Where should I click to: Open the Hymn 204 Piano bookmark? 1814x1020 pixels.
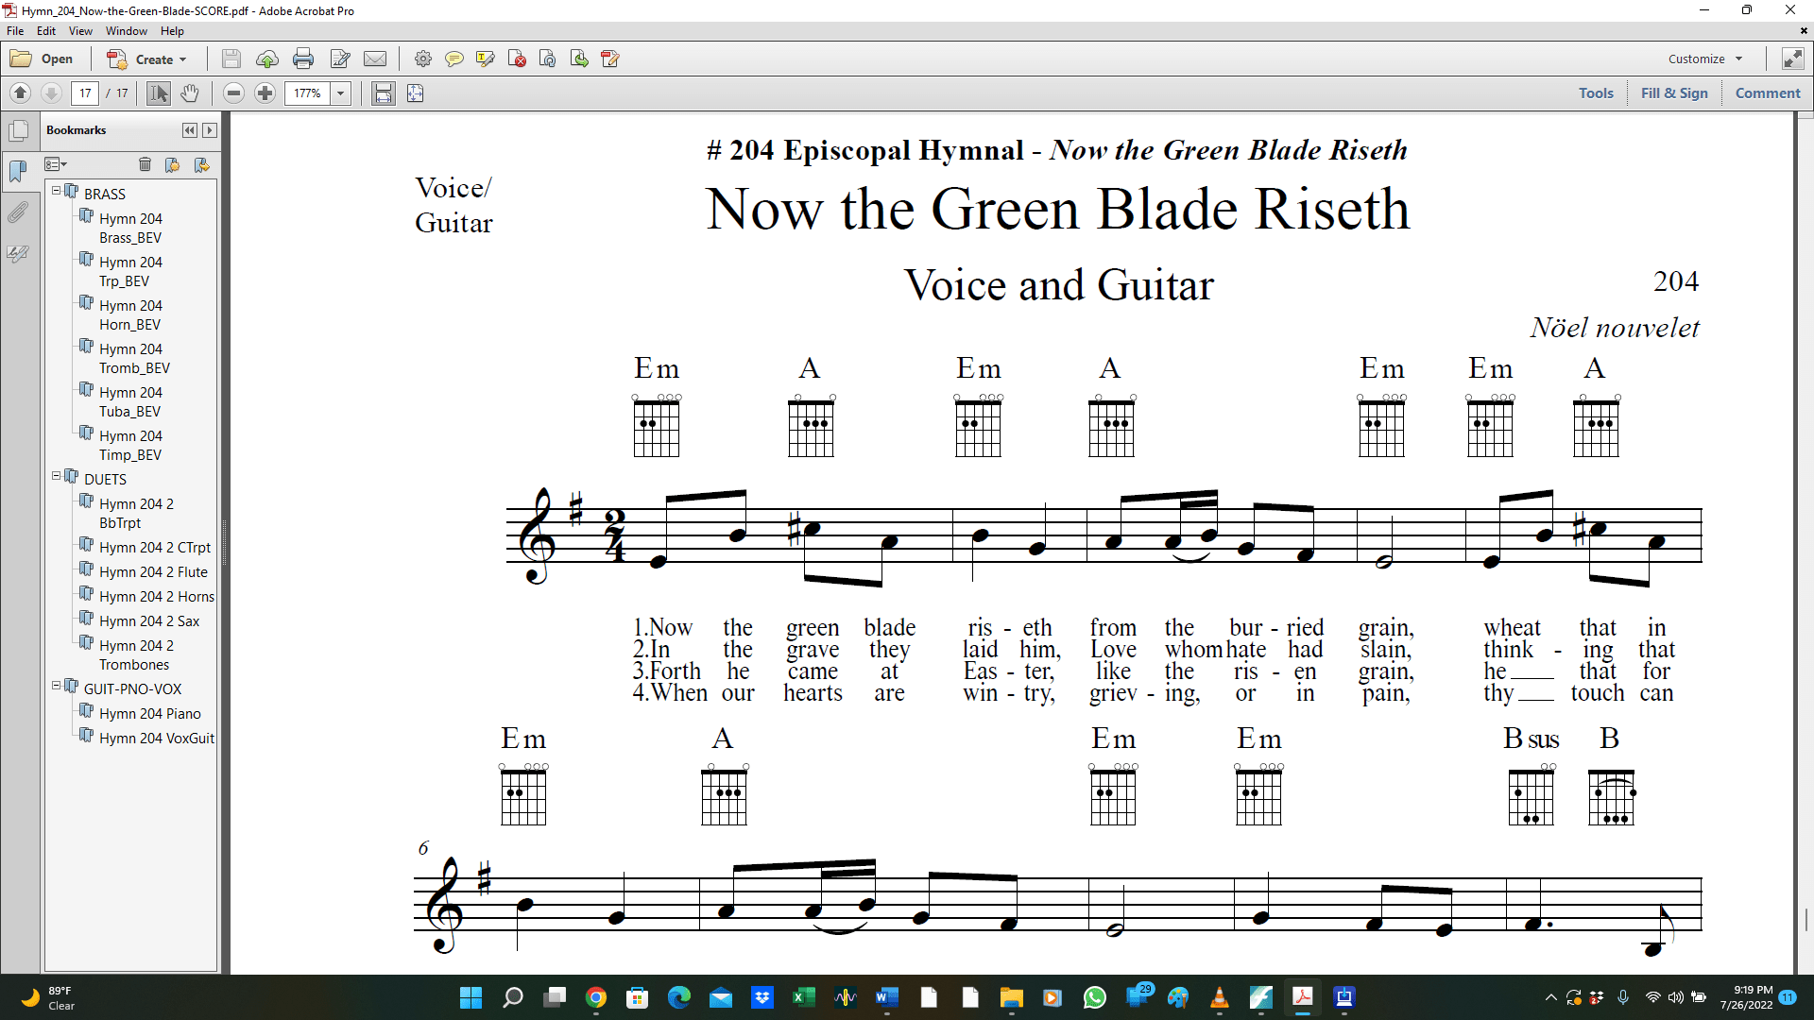pyautogui.click(x=149, y=713)
